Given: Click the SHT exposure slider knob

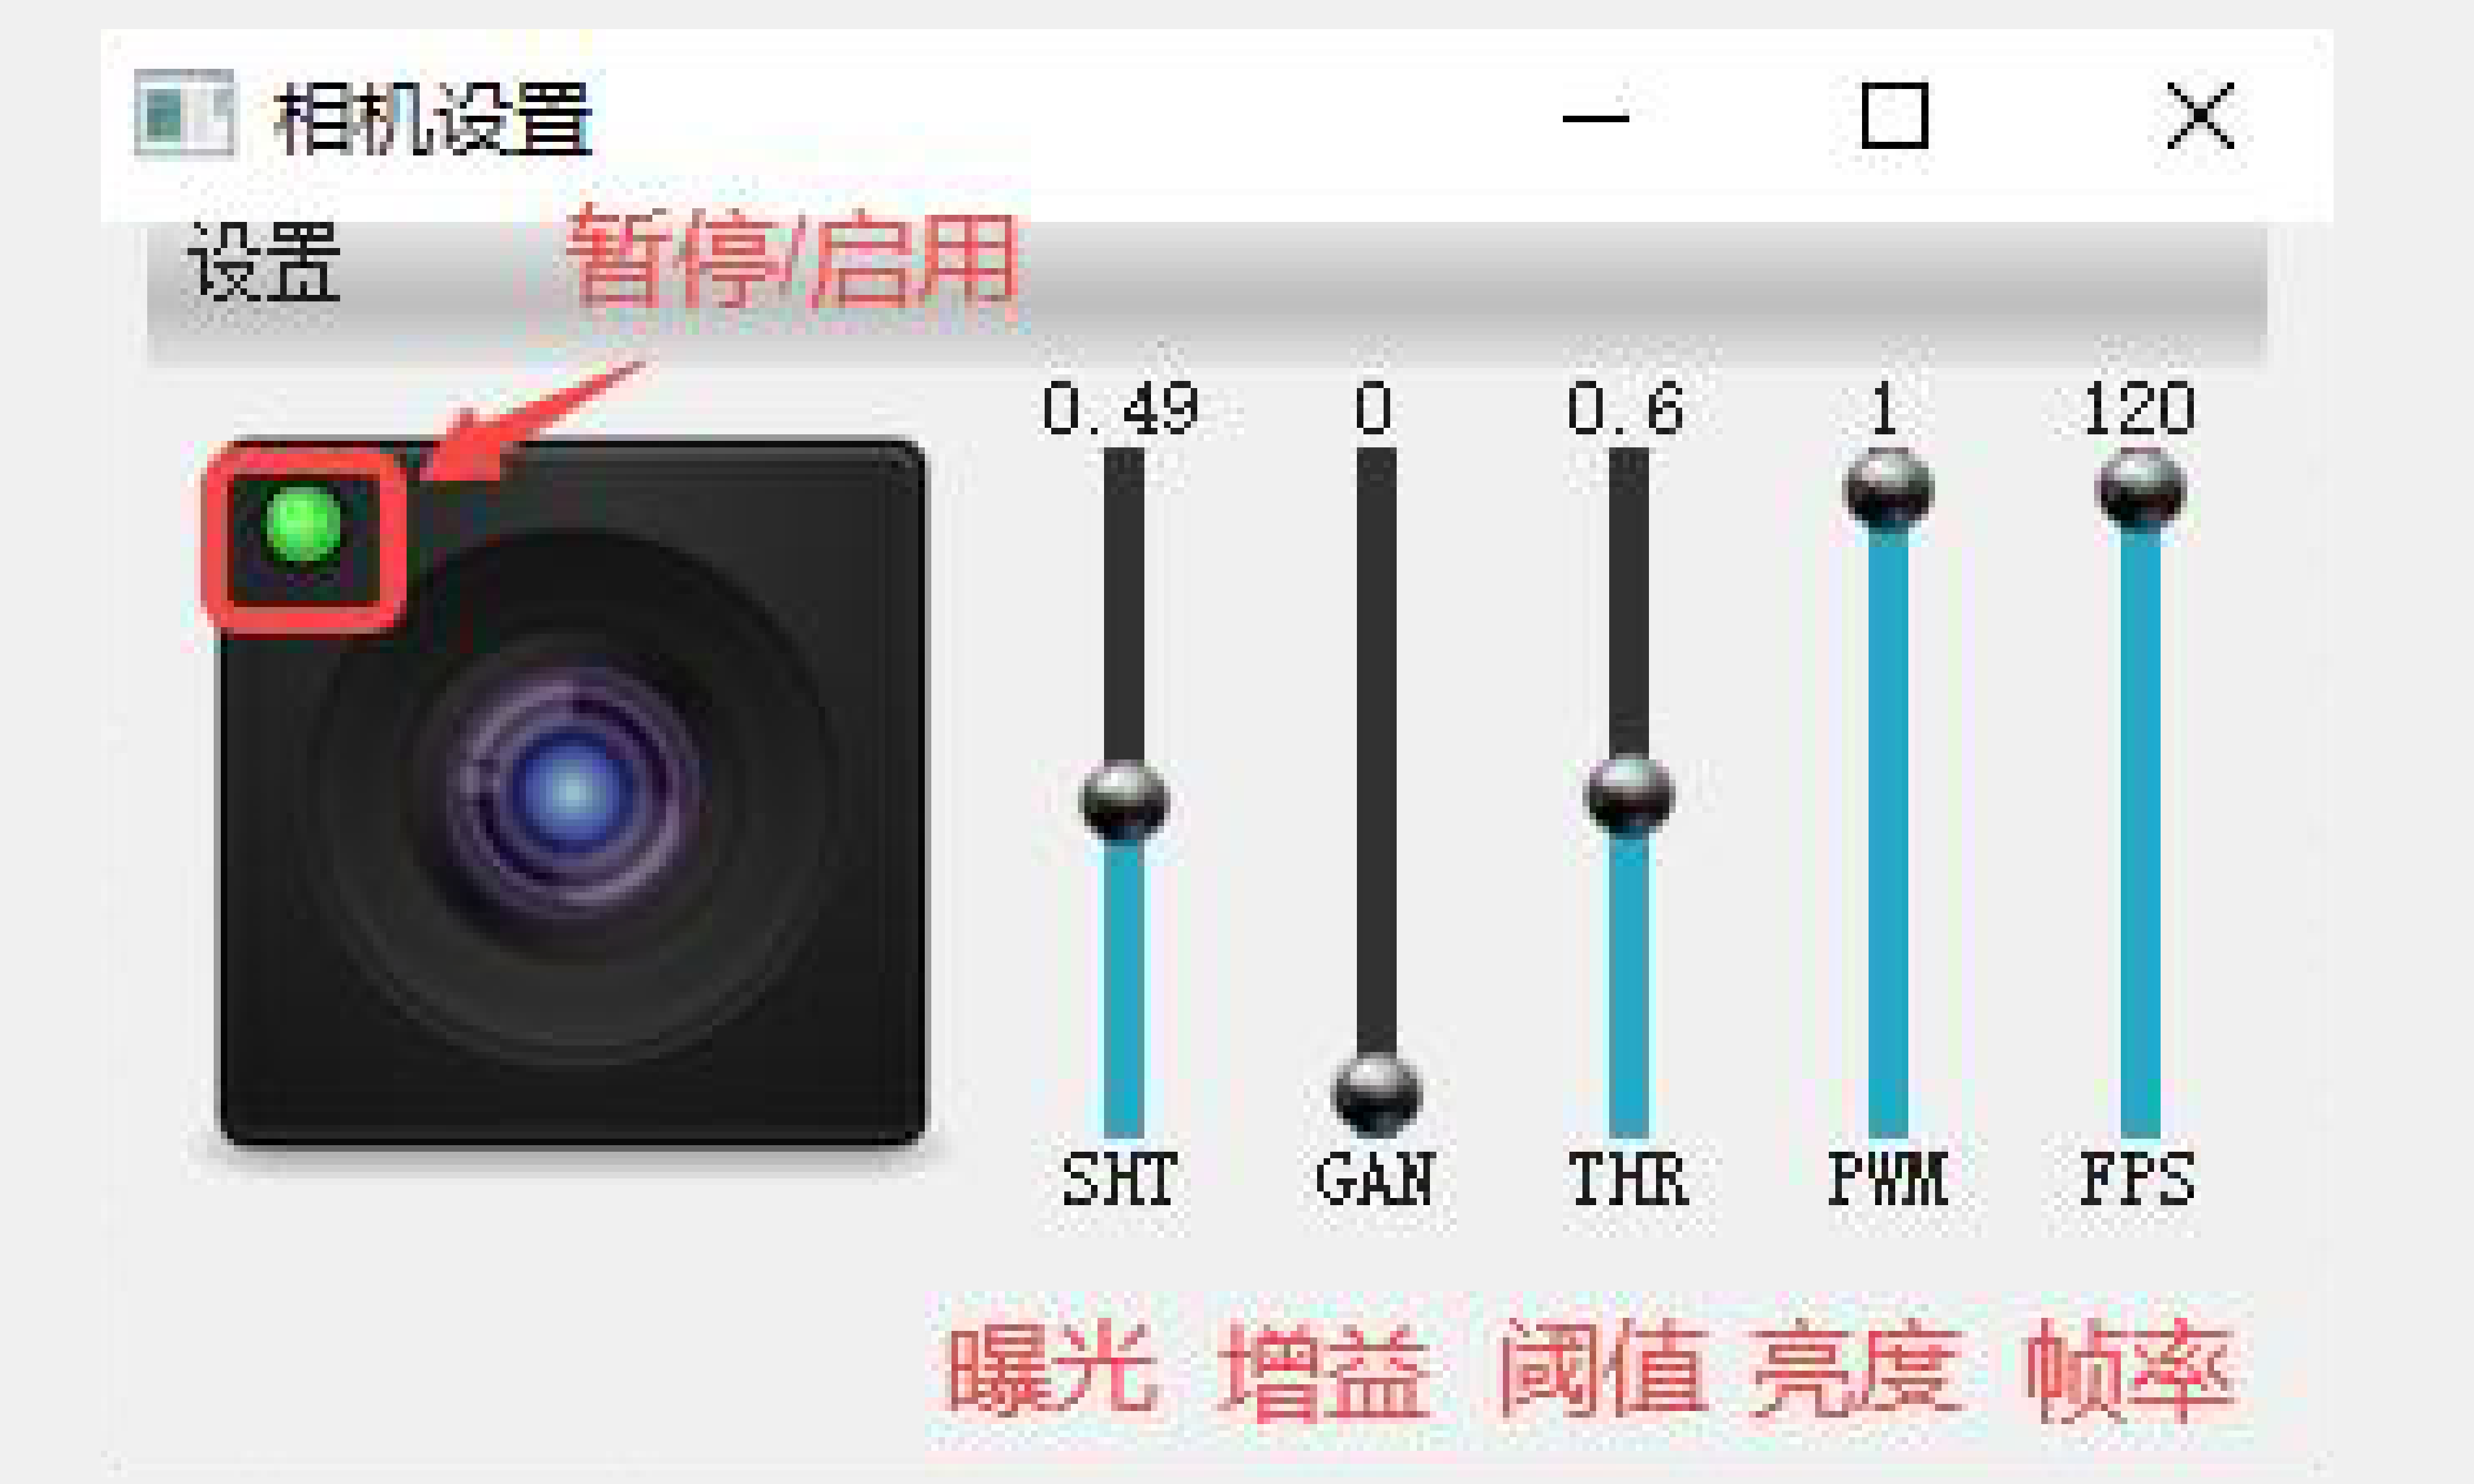Looking at the screenshot, I should pyautogui.click(x=1124, y=800).
